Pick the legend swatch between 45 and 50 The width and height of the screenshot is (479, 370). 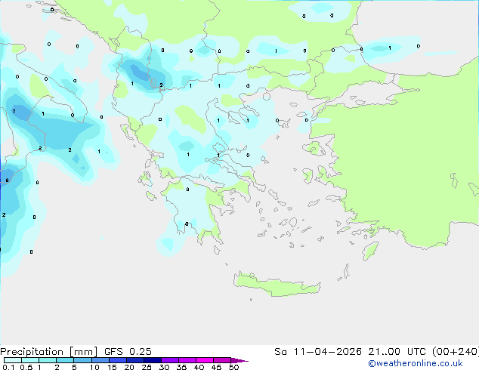pyautogui.click(x=222, y=360)
